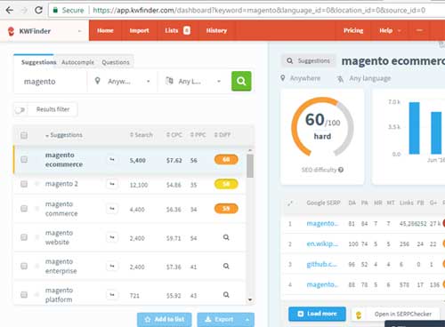Click arrow icon in magento 2 row
The image size is (445, 327).
[x=112, y=184]
